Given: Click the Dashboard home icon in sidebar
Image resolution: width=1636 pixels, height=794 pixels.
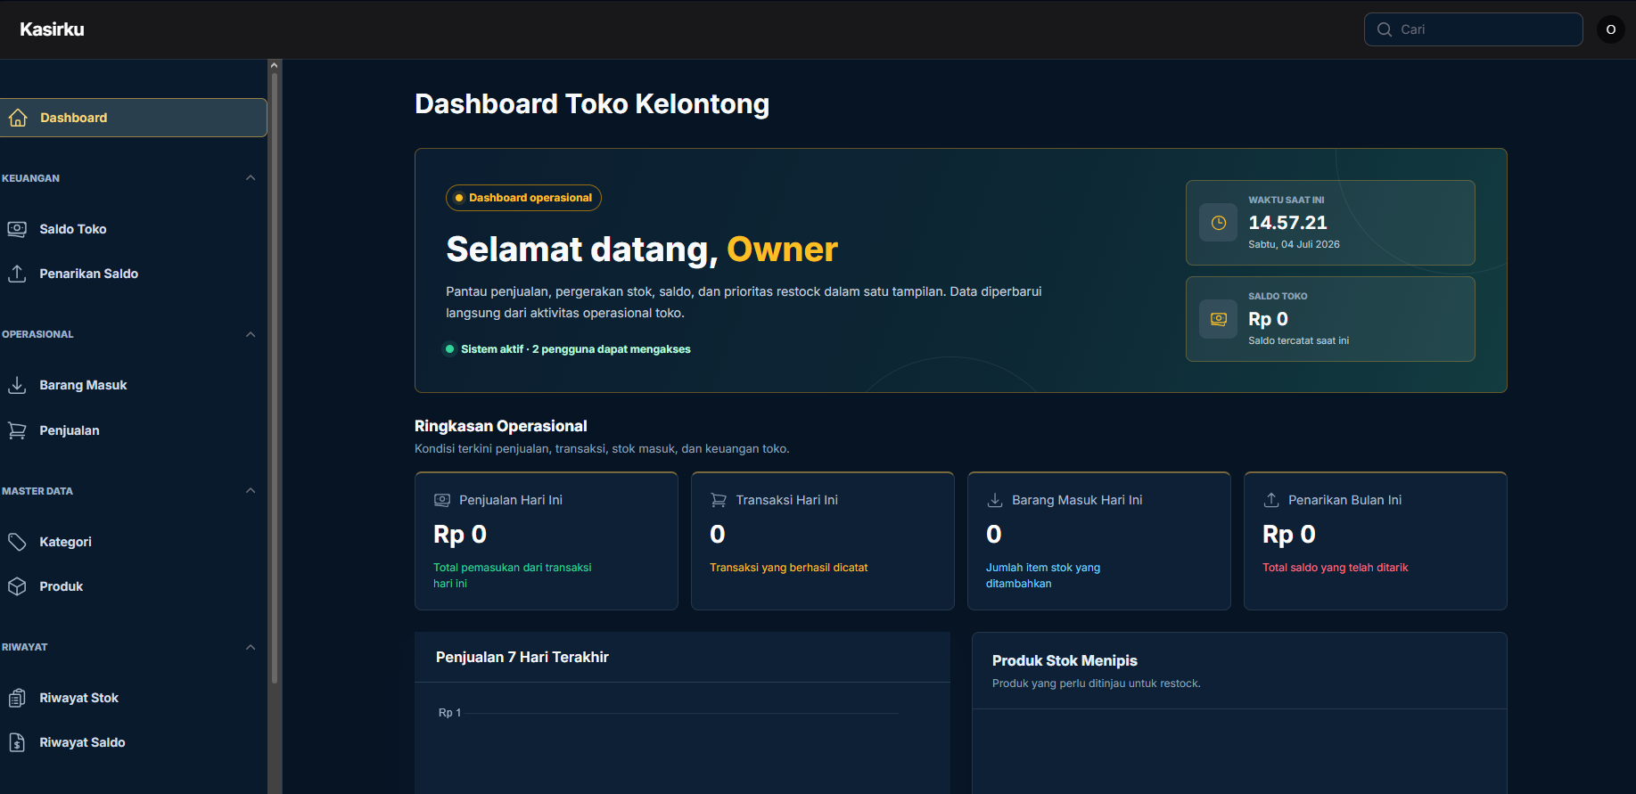Looking at the screenshot, I should click(17, 118).
